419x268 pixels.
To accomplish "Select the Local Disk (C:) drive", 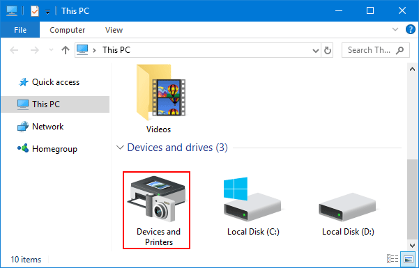I will (253, 207).
